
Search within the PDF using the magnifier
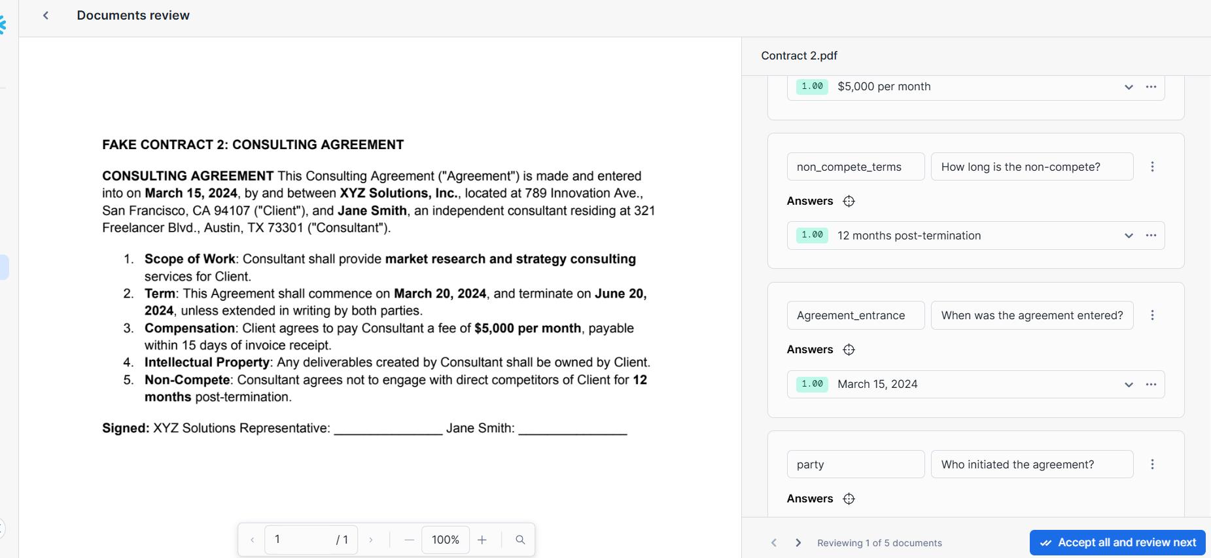[x=520, y=540]
